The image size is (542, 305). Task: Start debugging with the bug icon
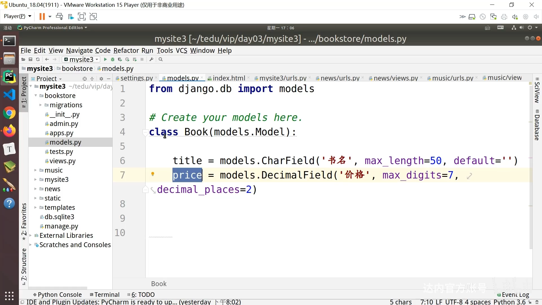tap(113, 59)
